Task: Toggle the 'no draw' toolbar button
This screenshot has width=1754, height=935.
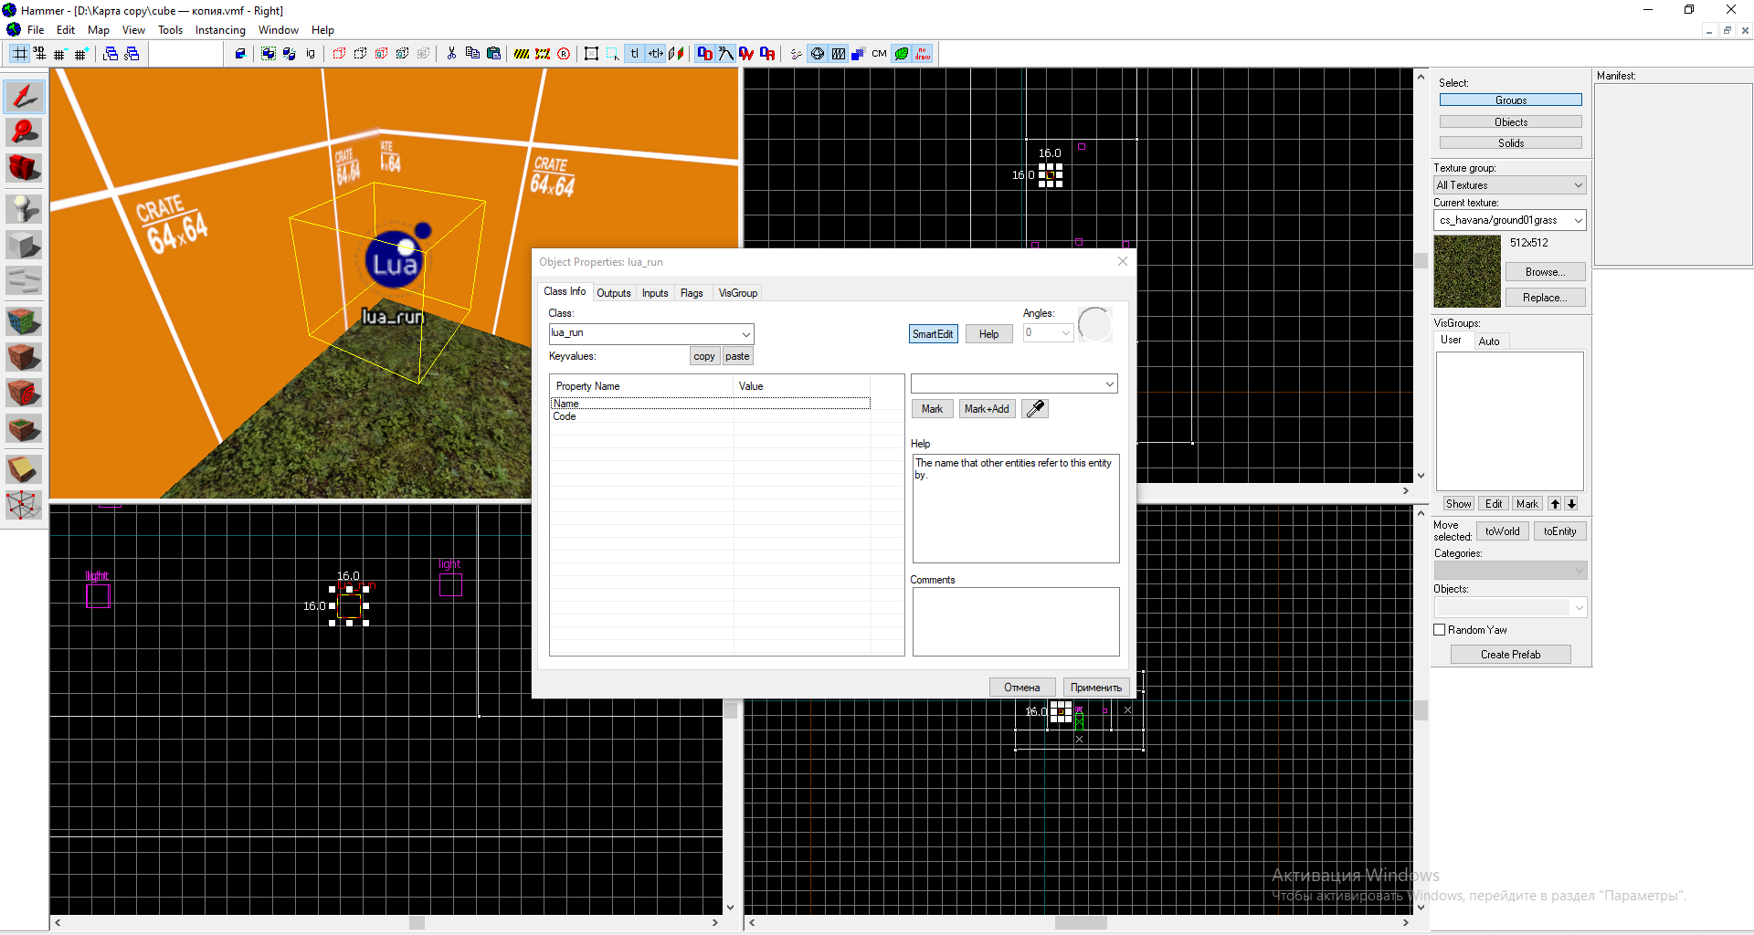Action: point(924,54)
